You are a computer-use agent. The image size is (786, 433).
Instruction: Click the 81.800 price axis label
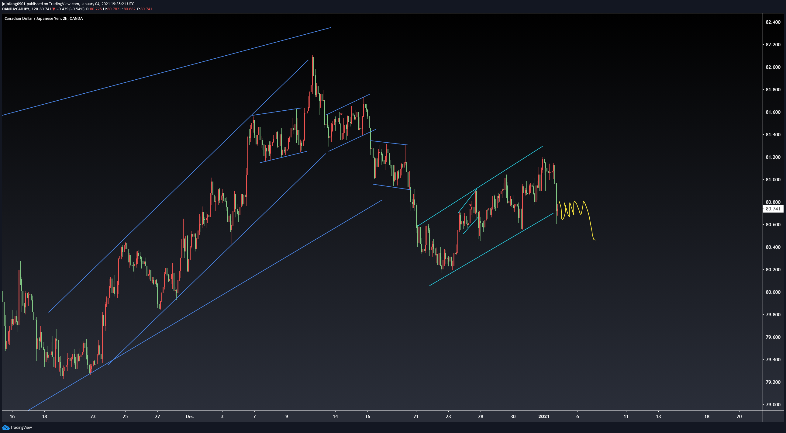(773, 89)
